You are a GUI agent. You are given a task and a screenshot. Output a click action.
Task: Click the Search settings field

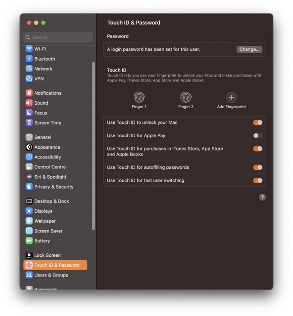coord(58,38)
